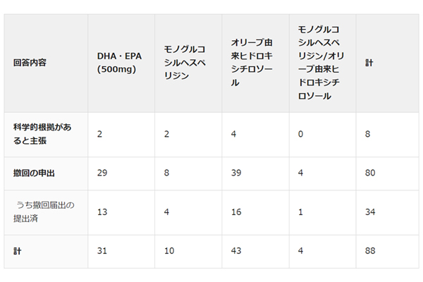Click the 撤回の申出 total cell showing 80

[x=371, y=172]
